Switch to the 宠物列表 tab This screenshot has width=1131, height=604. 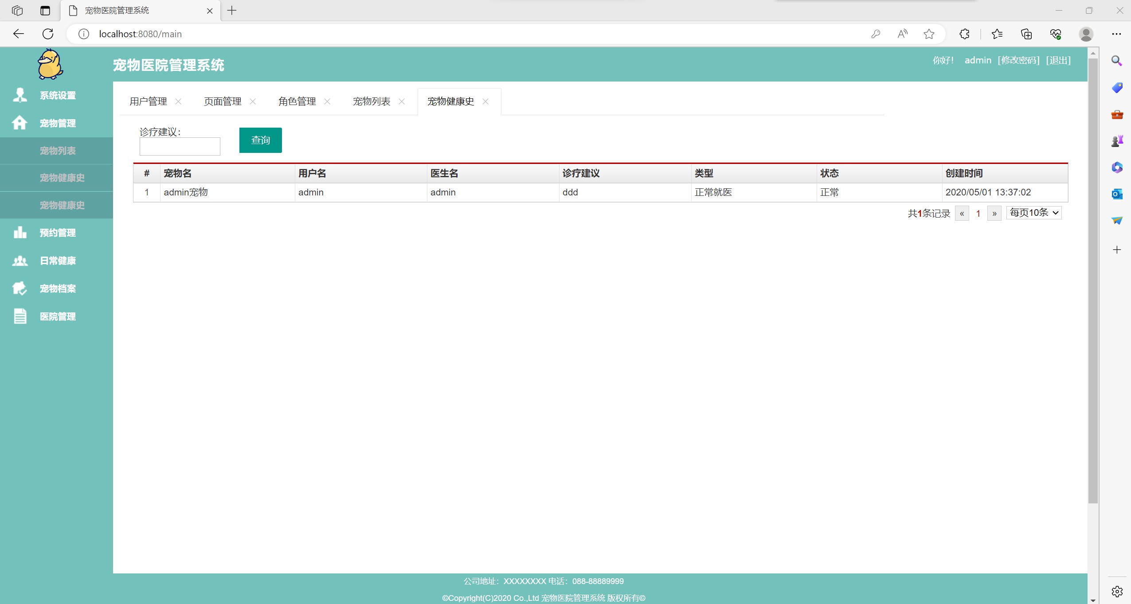(x=372, y=101)
